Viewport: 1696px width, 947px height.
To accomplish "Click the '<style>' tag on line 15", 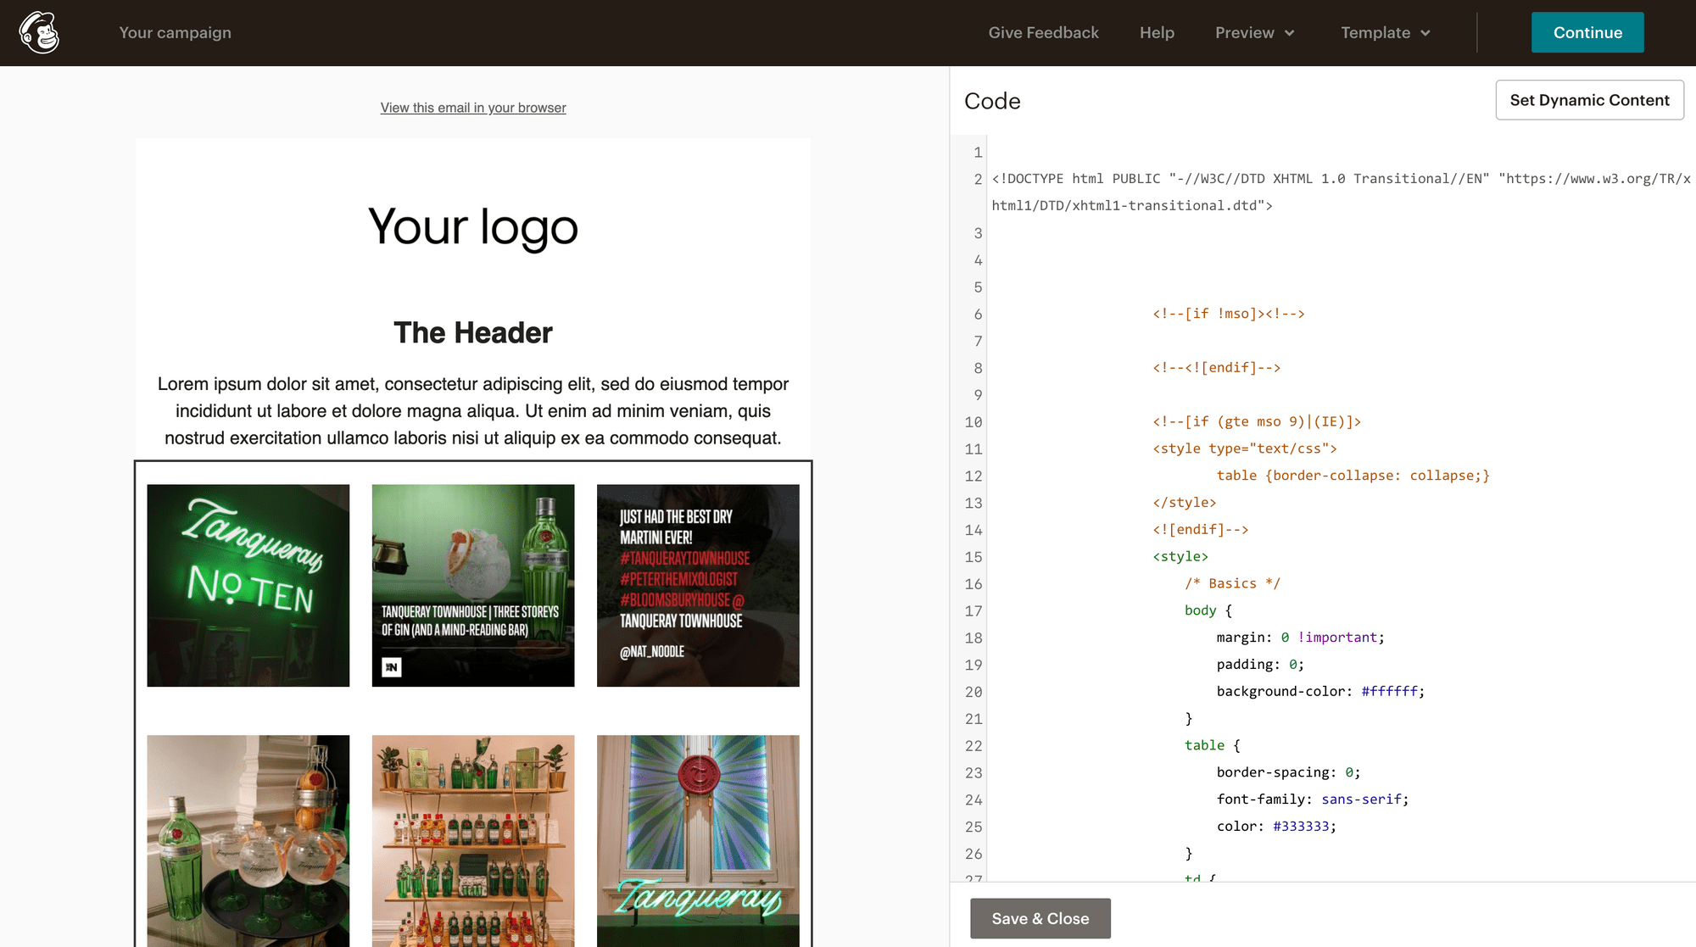I will coord(1180,556).
